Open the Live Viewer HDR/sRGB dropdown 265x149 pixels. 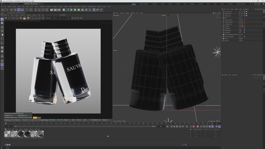tap(49, 18)
